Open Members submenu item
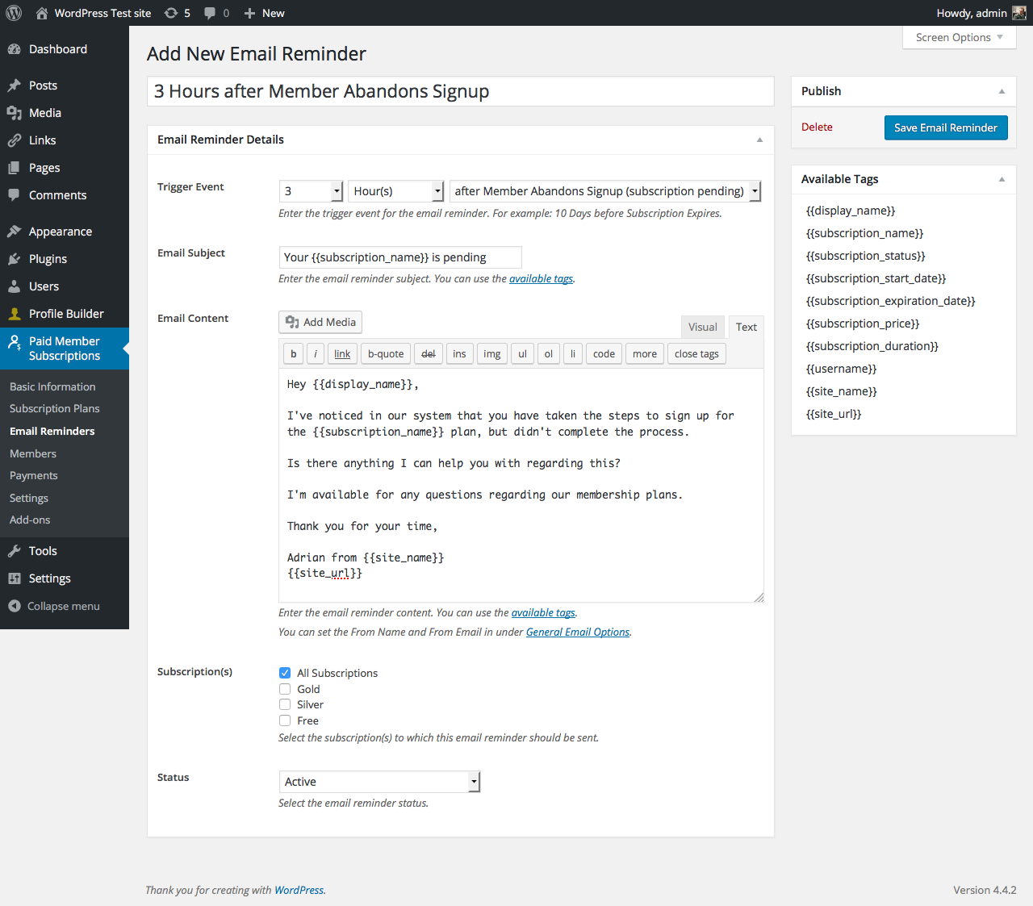 33,453
